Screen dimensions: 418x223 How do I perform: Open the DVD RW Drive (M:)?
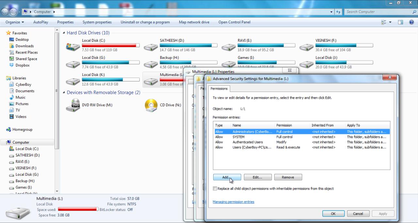(x=98, y=105)
